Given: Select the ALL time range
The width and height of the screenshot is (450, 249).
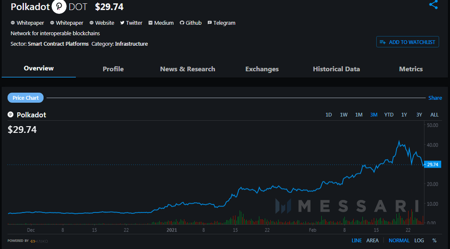Looking at the screenshot, I should tap(434, 114).
